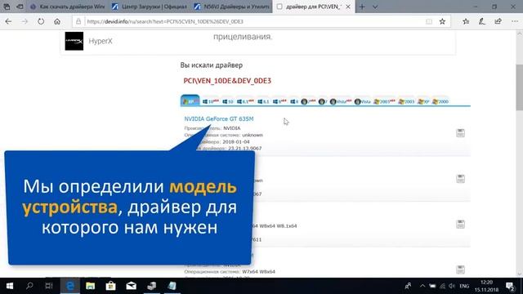Click Microsoft Edge taskbar icon

(70, 286)
